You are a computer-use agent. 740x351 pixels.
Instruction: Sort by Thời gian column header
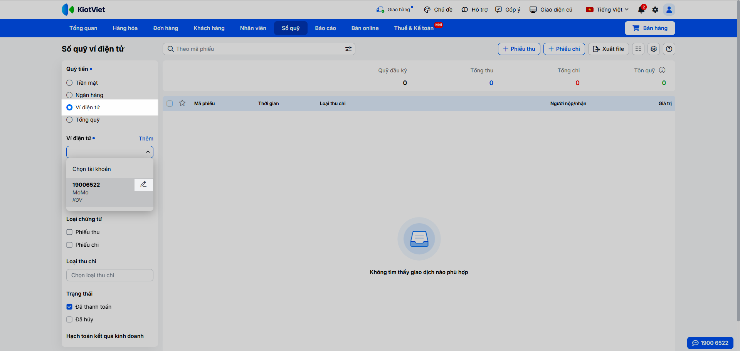click(x=269, y=104)
